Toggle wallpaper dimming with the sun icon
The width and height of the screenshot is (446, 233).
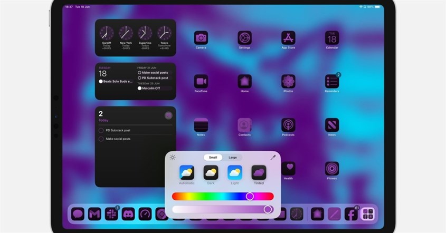point(173,157)
